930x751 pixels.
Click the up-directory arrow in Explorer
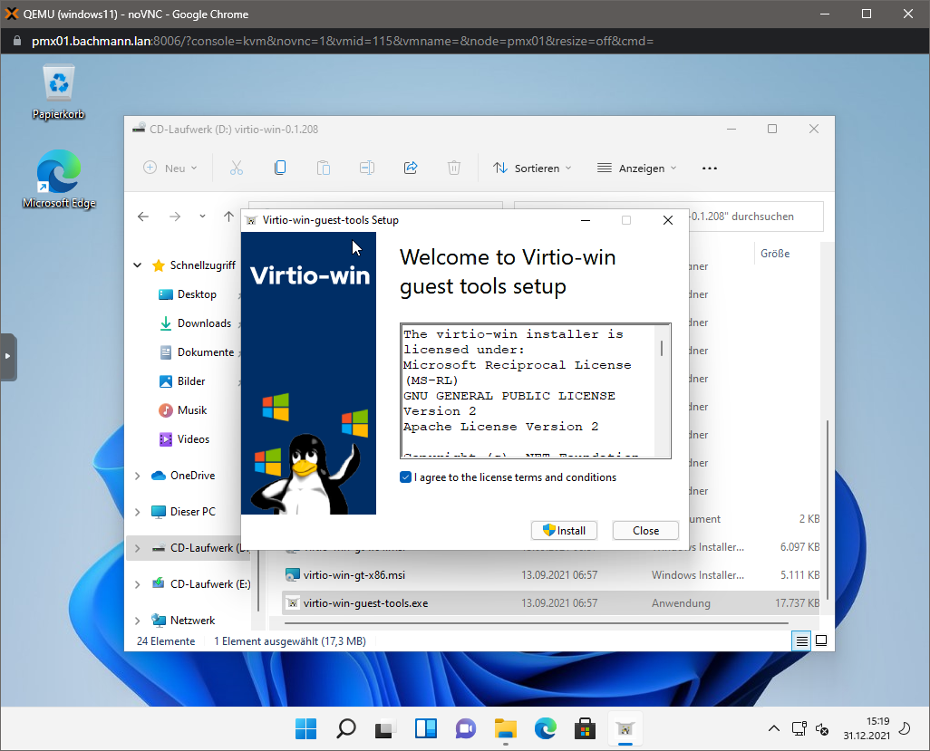(x=229, y=217)
